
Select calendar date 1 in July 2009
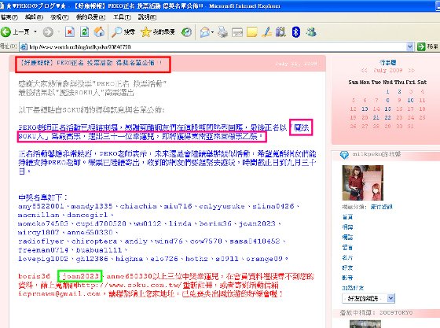click(x=387, y=91)
